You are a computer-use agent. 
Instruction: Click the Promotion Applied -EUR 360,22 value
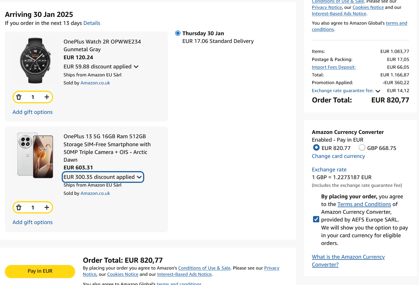click(x=396, y=83)
